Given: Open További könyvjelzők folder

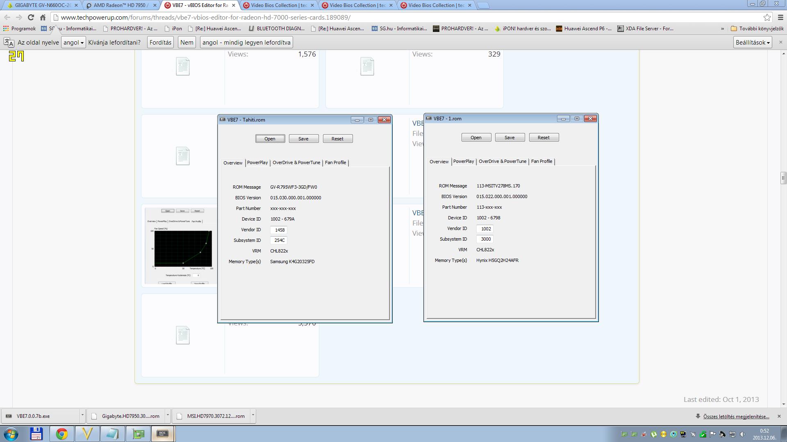Looking at the screenshot, I should coord(757,29).
